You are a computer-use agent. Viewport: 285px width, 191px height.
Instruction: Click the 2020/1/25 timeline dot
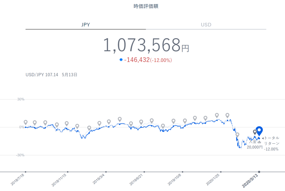(221, 172)
